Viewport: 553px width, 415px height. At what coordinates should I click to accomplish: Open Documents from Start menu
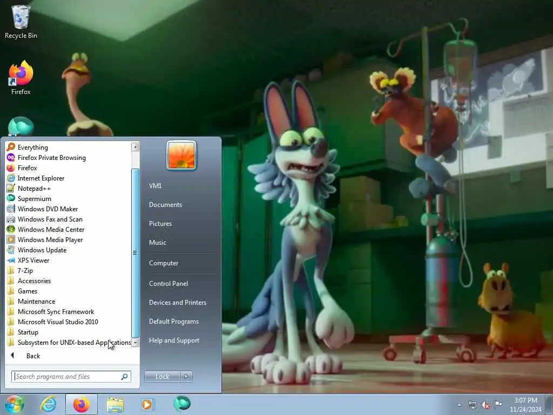pos(165,205)
